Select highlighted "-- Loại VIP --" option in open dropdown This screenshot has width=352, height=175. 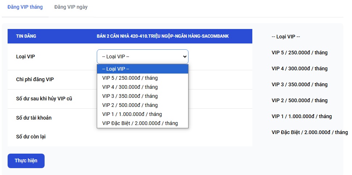pos(142,69)
